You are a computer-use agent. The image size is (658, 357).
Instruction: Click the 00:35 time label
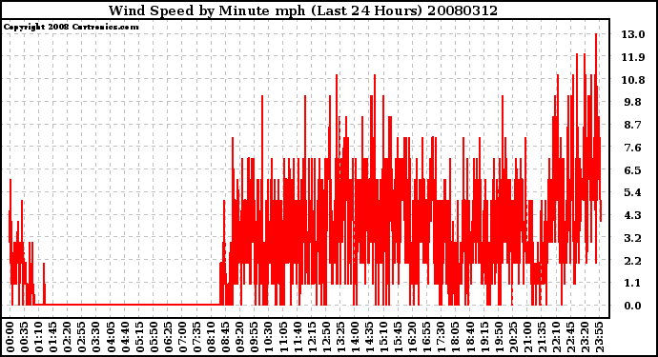coord(25,337)
